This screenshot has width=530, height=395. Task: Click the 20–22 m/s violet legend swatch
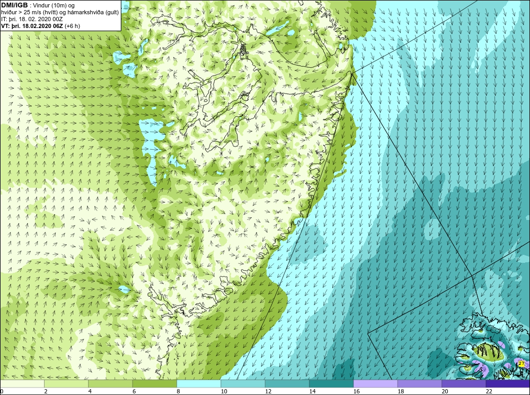tap(464, 384)
